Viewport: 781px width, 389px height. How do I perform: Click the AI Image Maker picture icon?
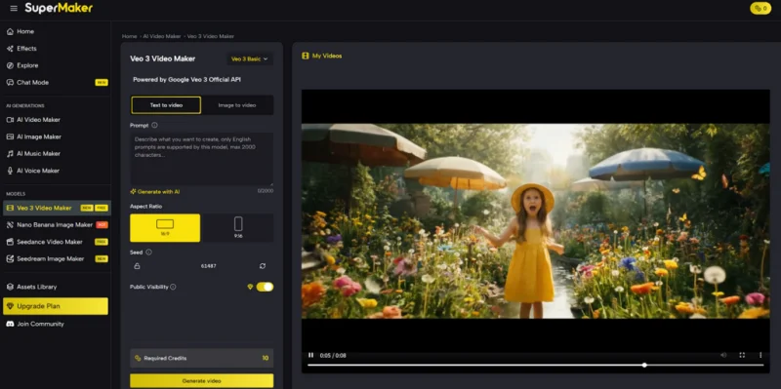point(10,136)
